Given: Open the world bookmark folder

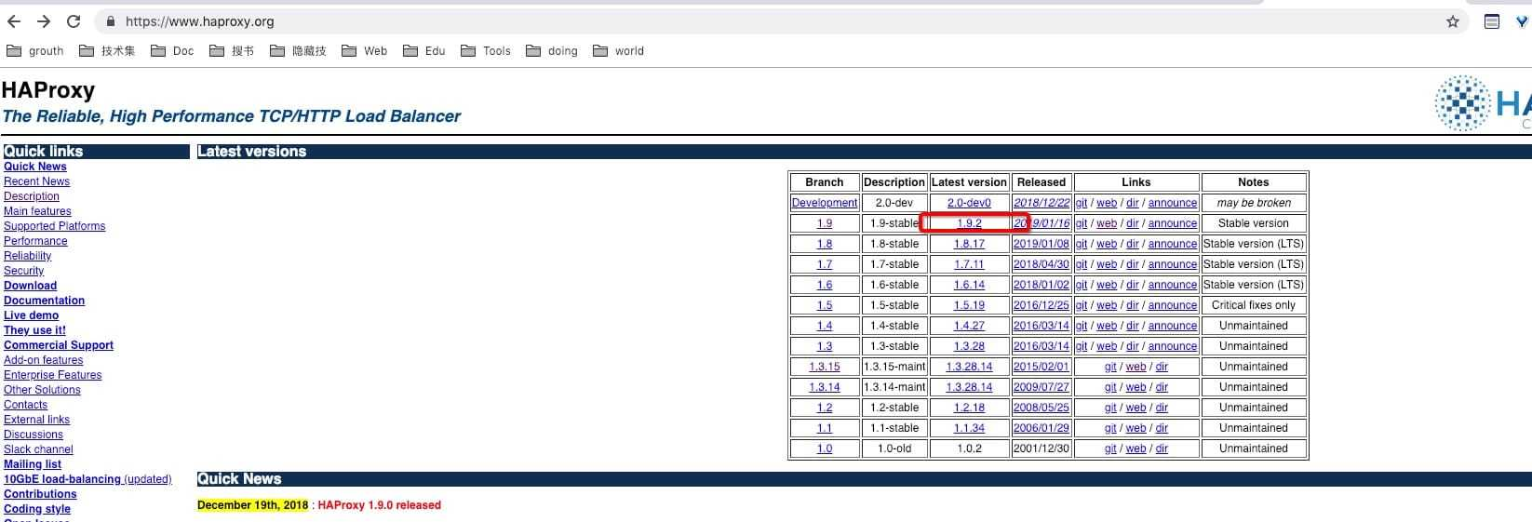Looking at the screenshot, I should (618, 51).
